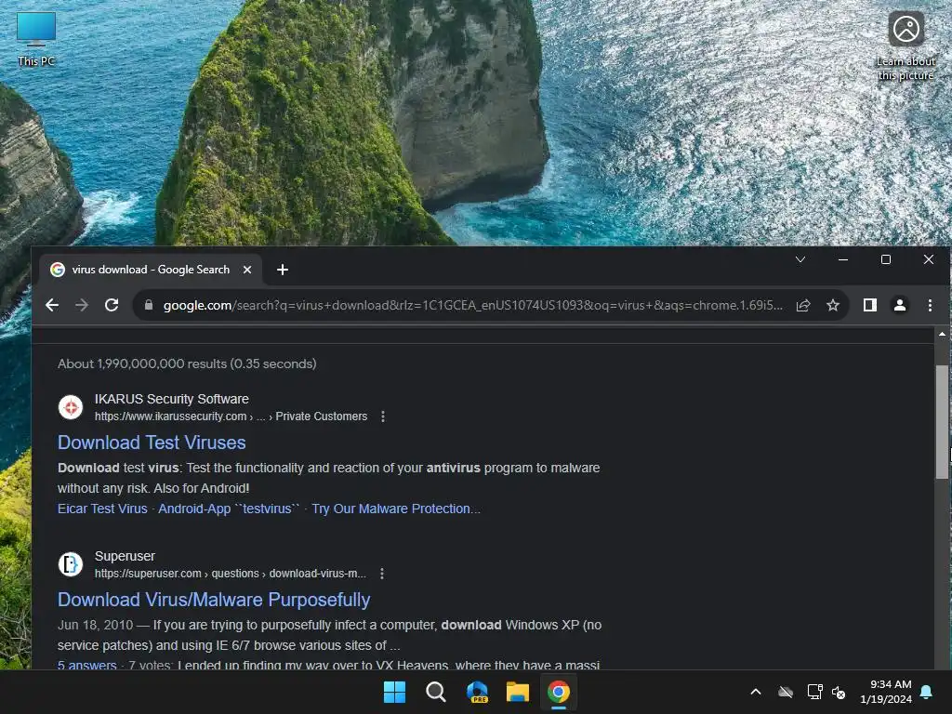Open File Explorer from the taskbar
Viewport: 952px width, 714px height.
tap(518, 692)
